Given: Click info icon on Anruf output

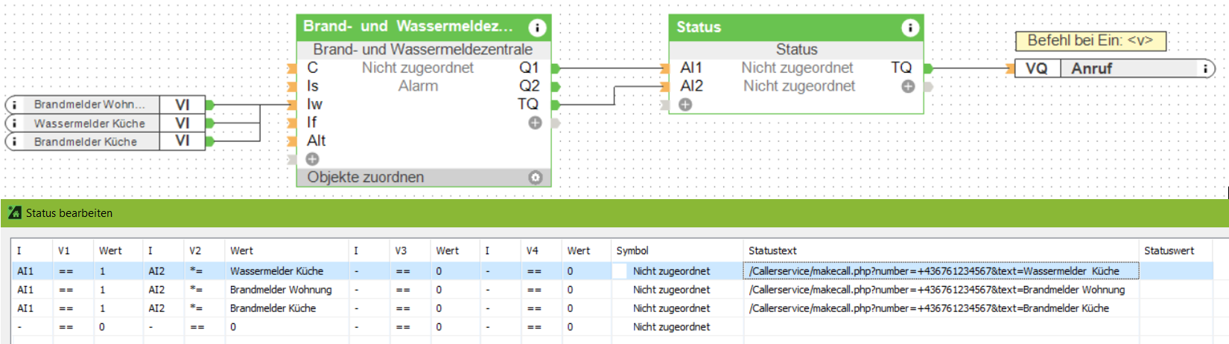Looking at the screenshot, I should [x=1204, y=68].
